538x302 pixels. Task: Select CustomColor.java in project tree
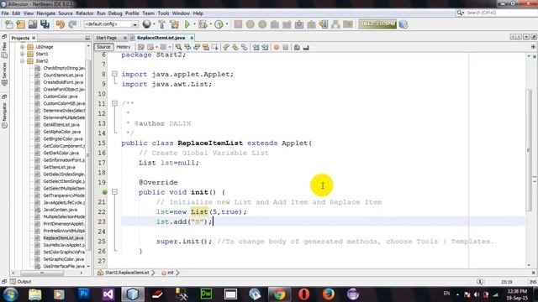click(x=60, y=96)
